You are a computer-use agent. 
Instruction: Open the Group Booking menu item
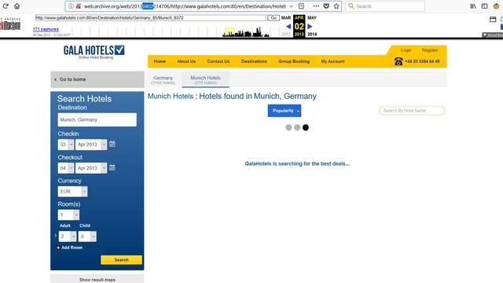click(294, 61)
